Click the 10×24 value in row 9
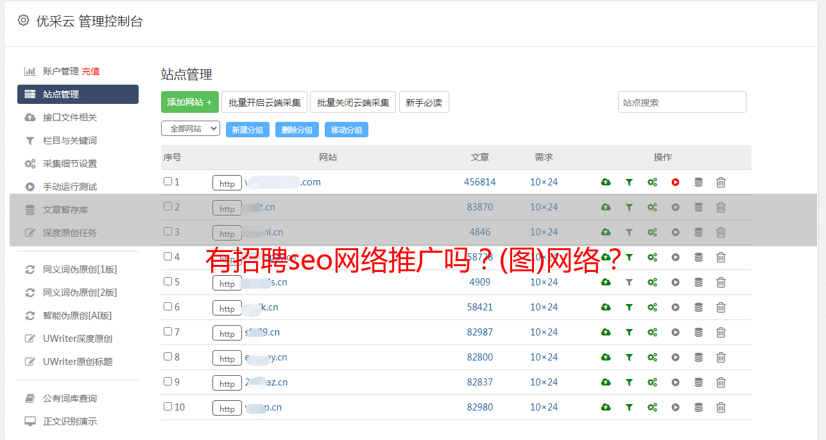826x440 pixels. 544,382
